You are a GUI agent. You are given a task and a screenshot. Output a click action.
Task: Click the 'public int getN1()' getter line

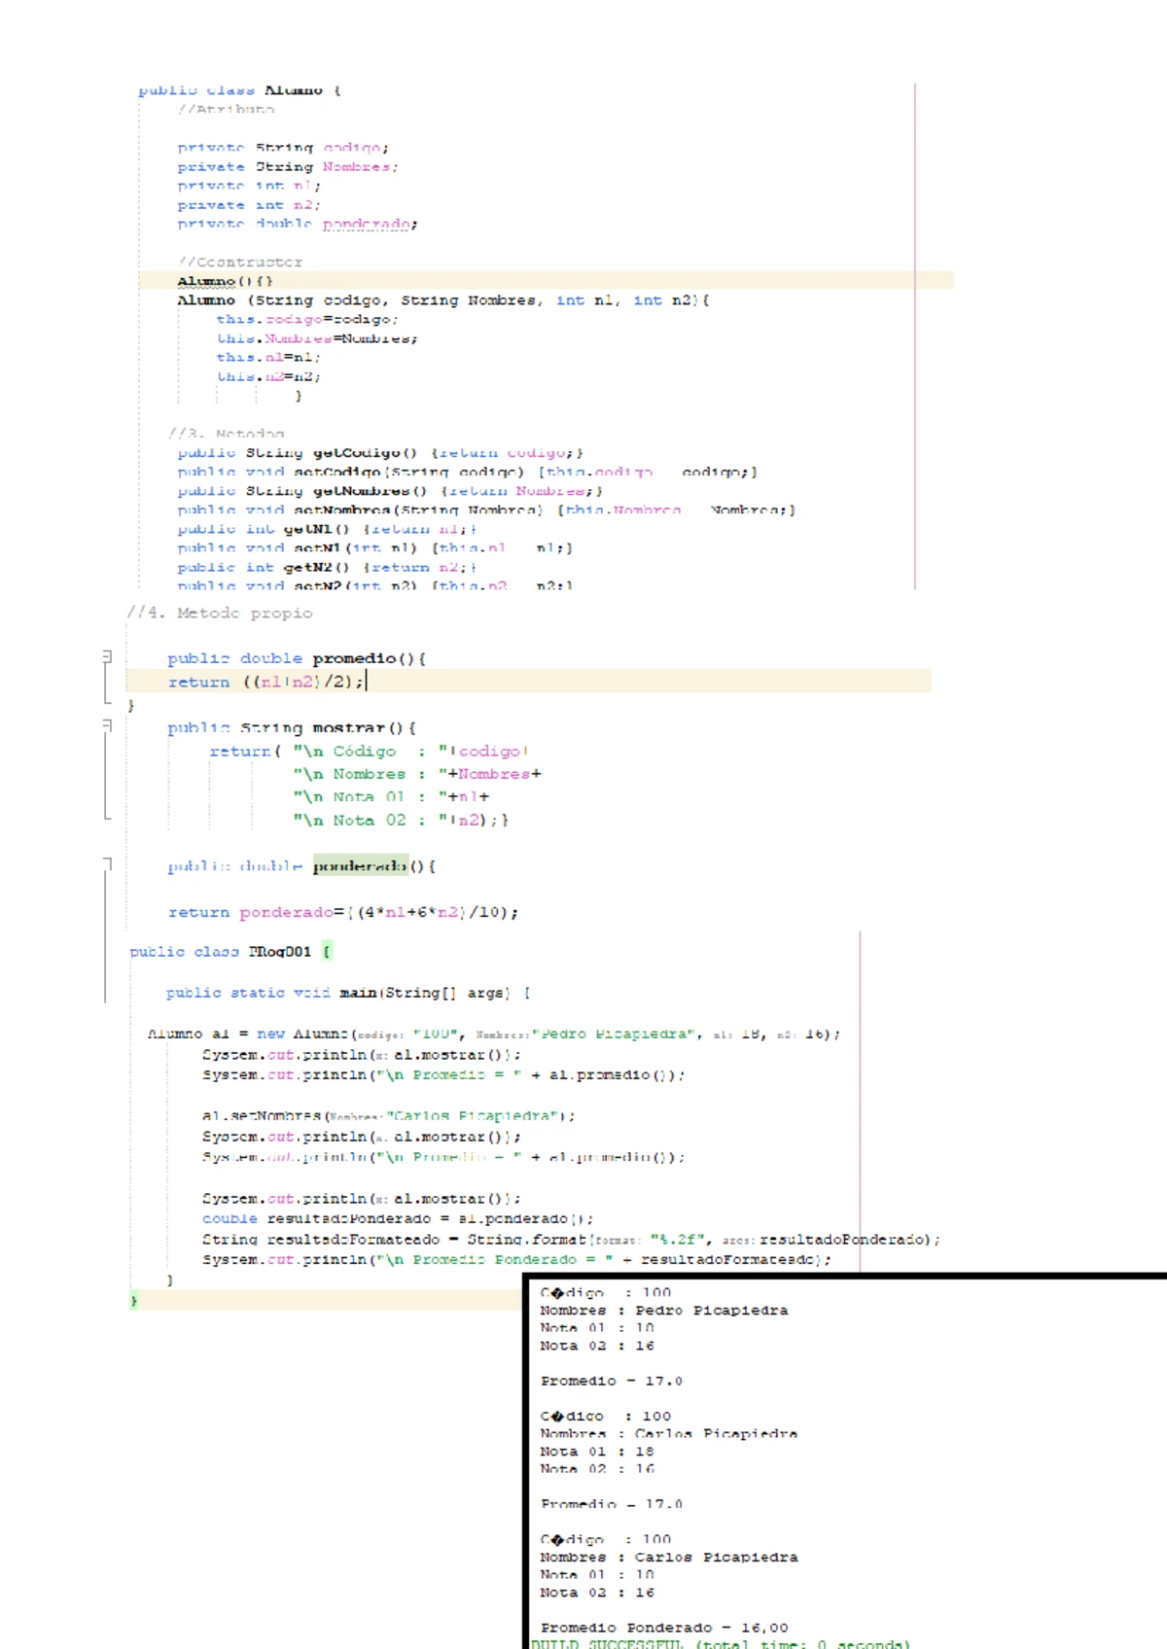pos(327,529)
